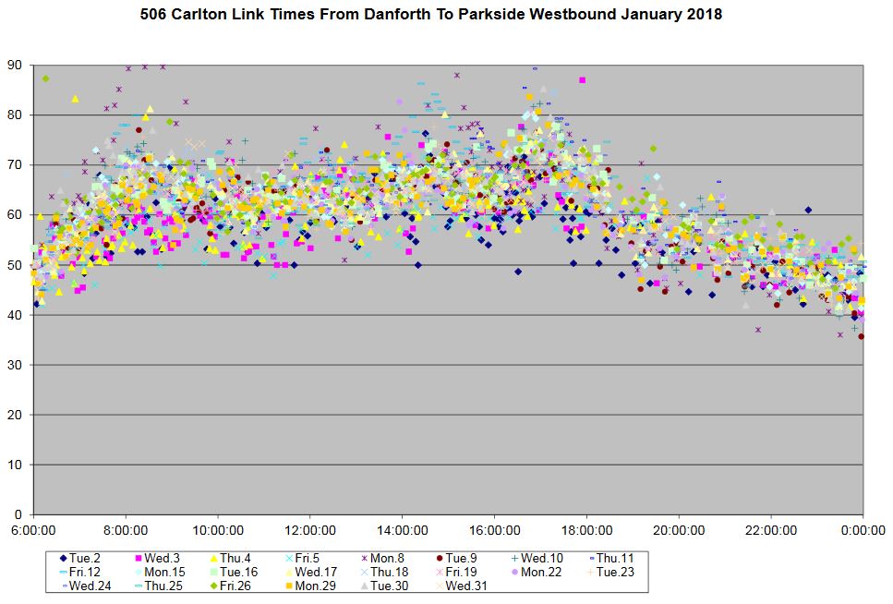This screenshot has height=604, width=893.
Task: Select the Mon.8 legend entry label
Action: (x=384, y=559)
